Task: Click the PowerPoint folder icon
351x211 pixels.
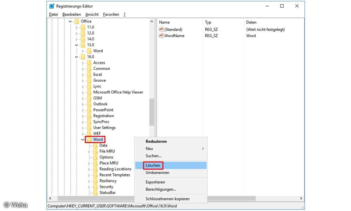Action: (x=89, y=110)
